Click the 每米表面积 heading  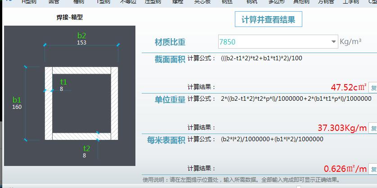166,140
